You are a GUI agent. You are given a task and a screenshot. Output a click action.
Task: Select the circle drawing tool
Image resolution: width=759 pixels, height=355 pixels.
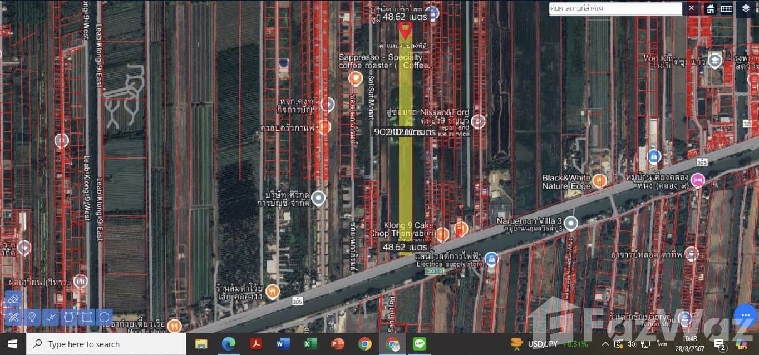click(104, 317)
